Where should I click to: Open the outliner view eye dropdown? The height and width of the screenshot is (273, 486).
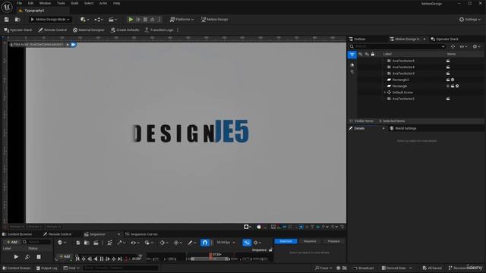(464, 46)
